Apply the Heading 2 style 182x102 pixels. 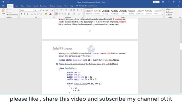point(114,12)
